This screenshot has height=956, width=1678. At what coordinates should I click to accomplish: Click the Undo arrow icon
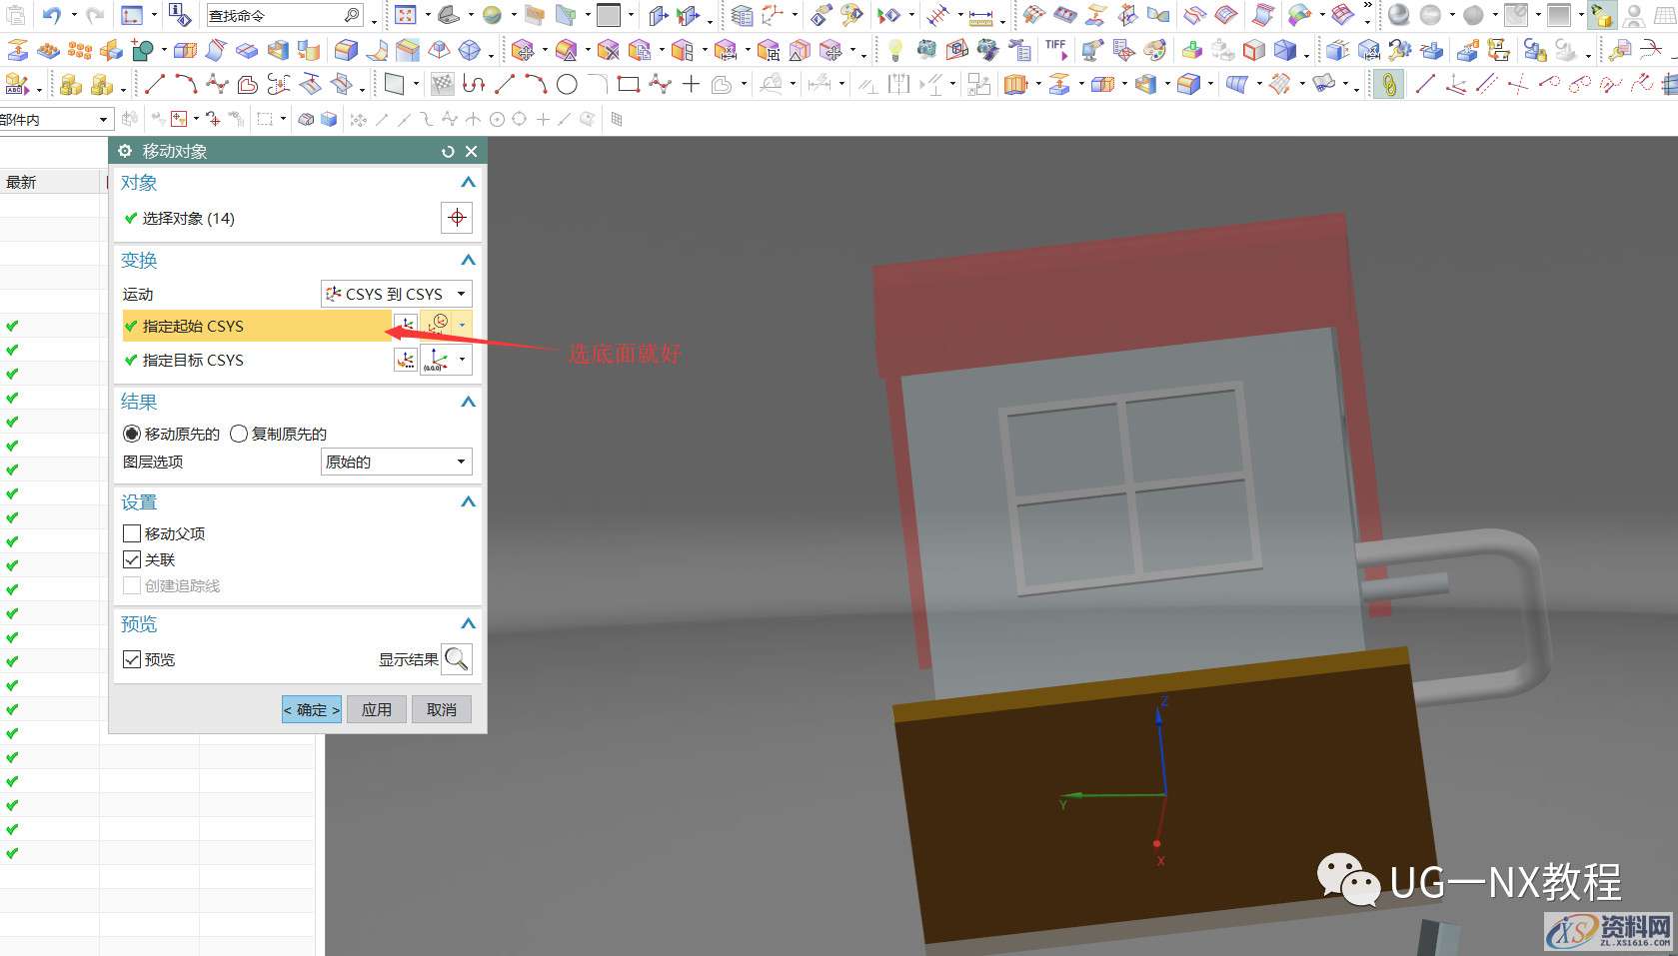(x=51, y=15)
